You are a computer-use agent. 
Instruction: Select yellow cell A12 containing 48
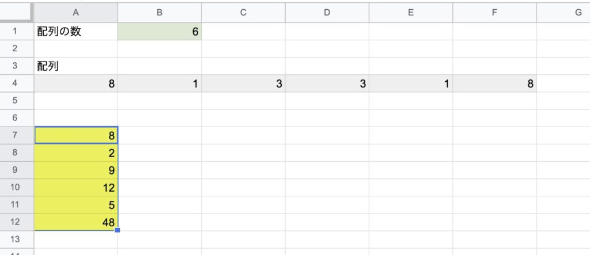point(76,222)
